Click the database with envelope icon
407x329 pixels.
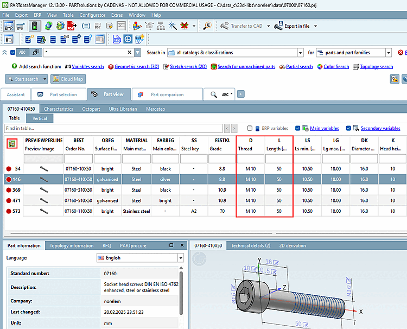pyautogui.click(x=64, y=39)
